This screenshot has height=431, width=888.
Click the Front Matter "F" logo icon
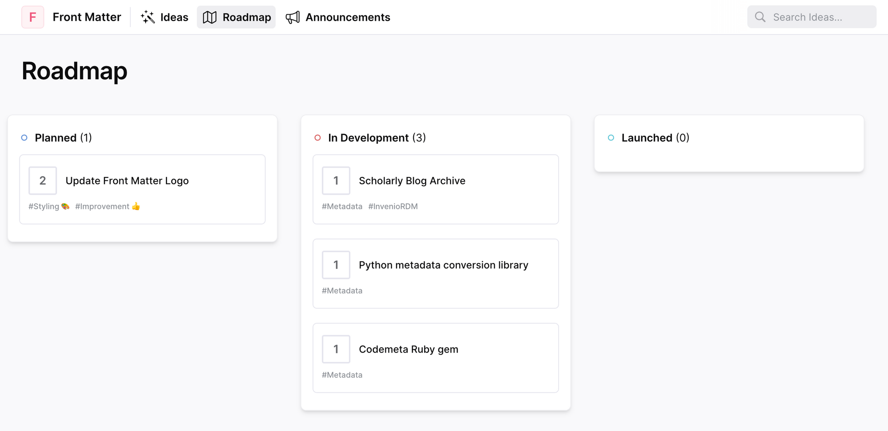(x=32, y=17)
